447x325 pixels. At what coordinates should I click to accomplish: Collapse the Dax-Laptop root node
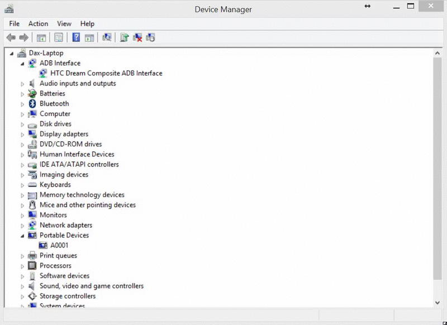(x=12, y=53)
